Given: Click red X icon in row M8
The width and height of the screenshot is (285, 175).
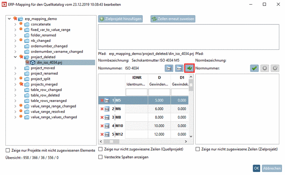Looking at the screenshot, I should [x=102, y=118].
